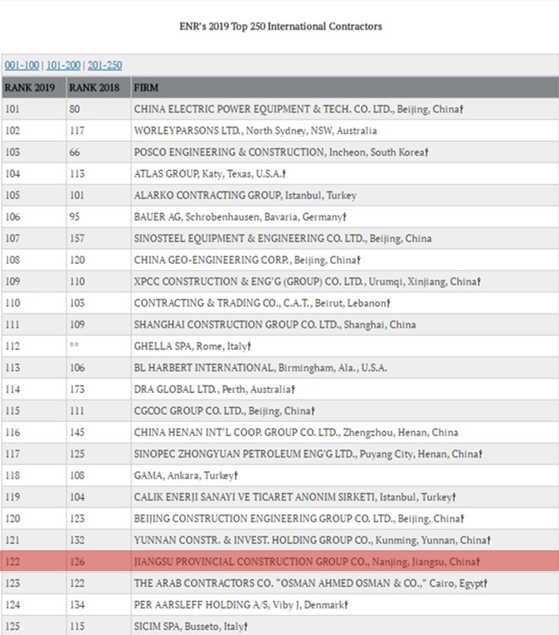The image size is (559, 635).
Task: Select WORLEYPARSONS LTD. firm cell
Action: (345, 130)
